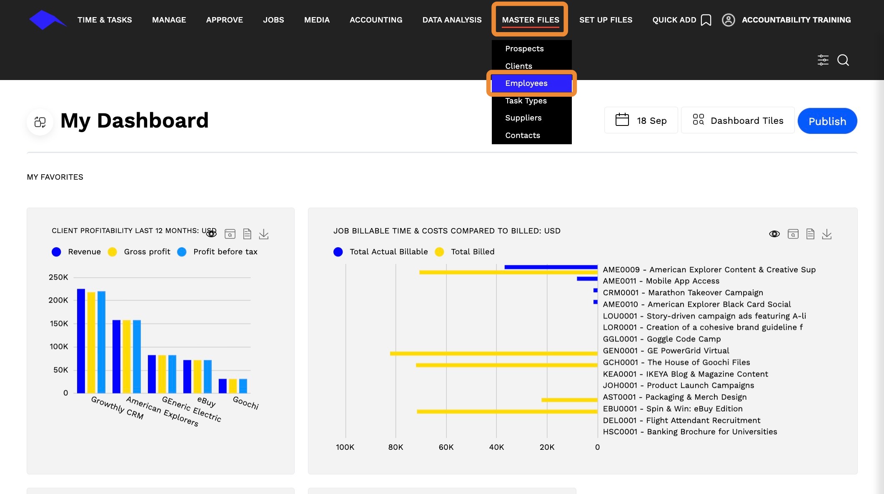The width and height of the screenshot is (884, 494).
Task: Open the Media menu
Action: (317, 20)
